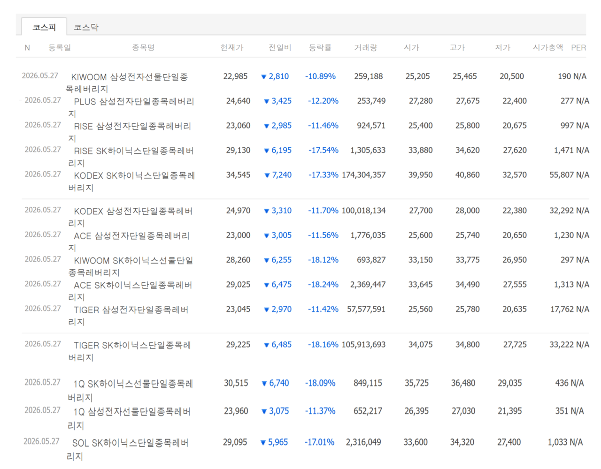Open SOL SK하이닉스단일종목레버리지 stock link
Image resolution: width=601 pixels, height=469 pixels.
[x=128, y=449]
